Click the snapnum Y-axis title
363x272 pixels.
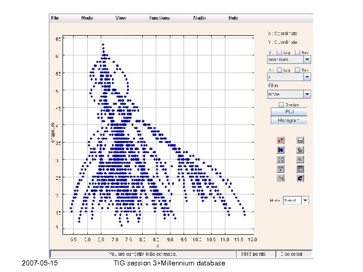click(x=53, y=132)
